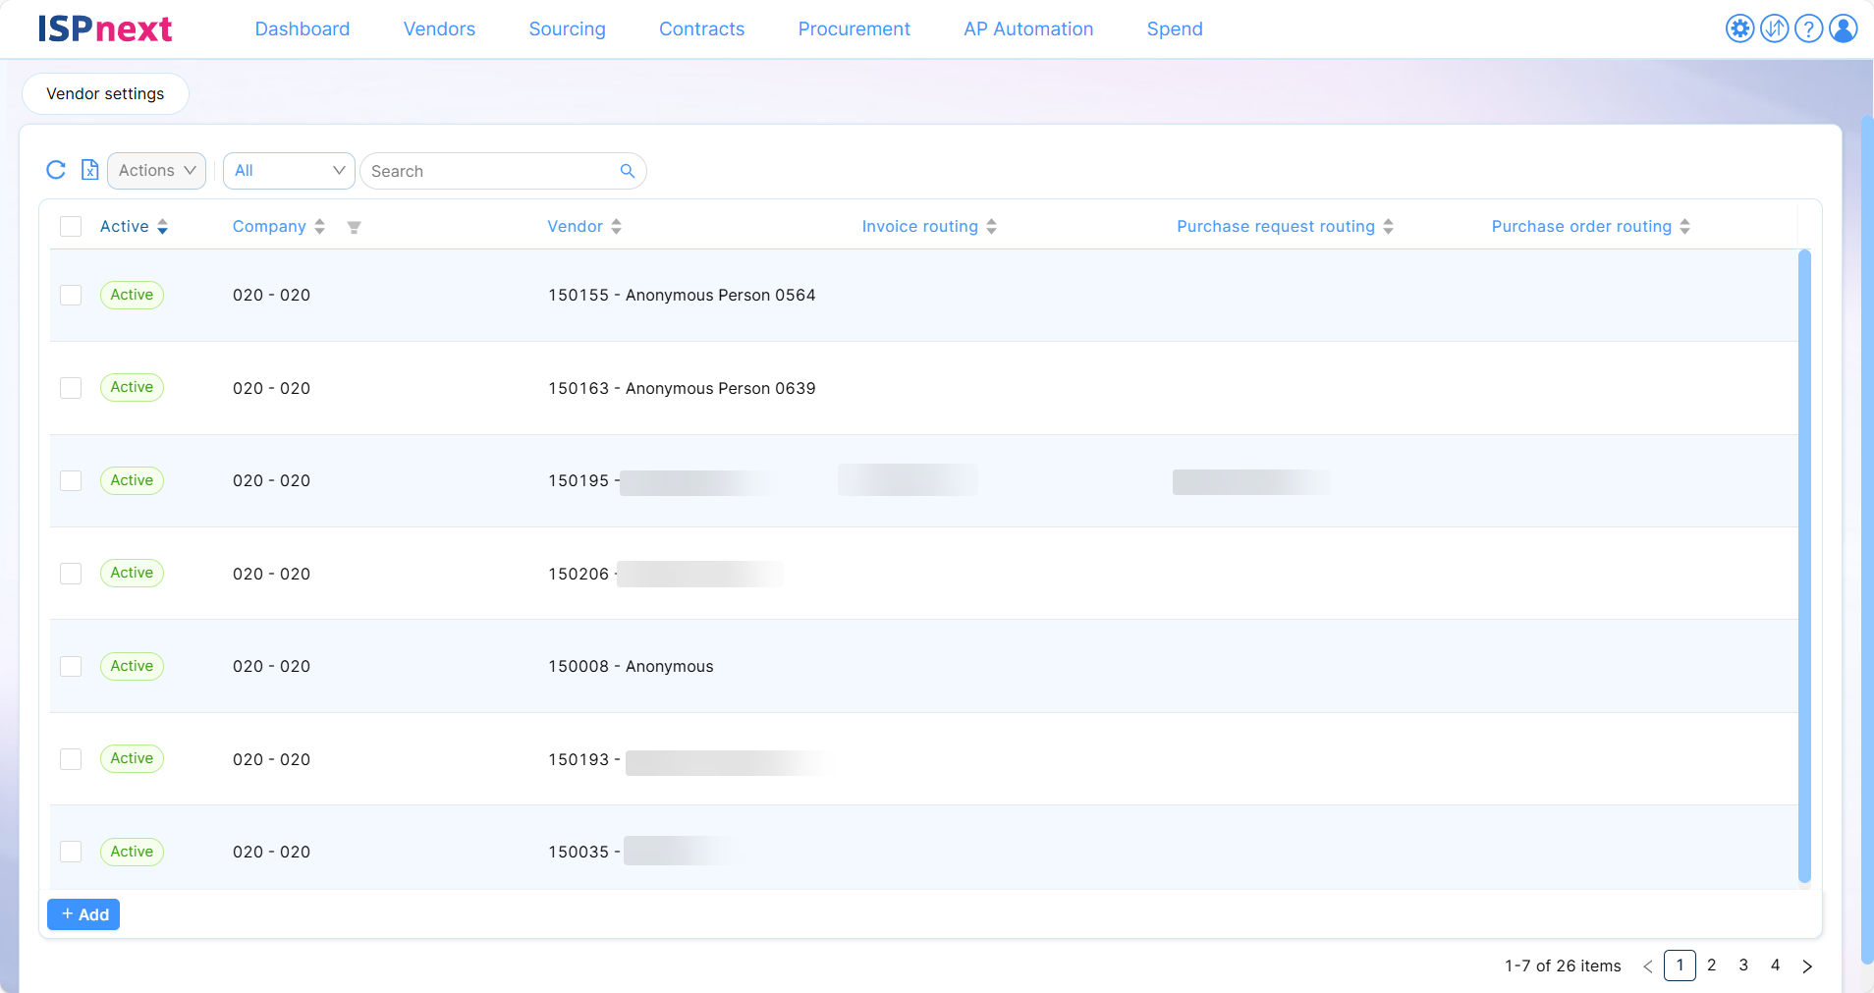Go to the next page arrow

pos(1807,965)
